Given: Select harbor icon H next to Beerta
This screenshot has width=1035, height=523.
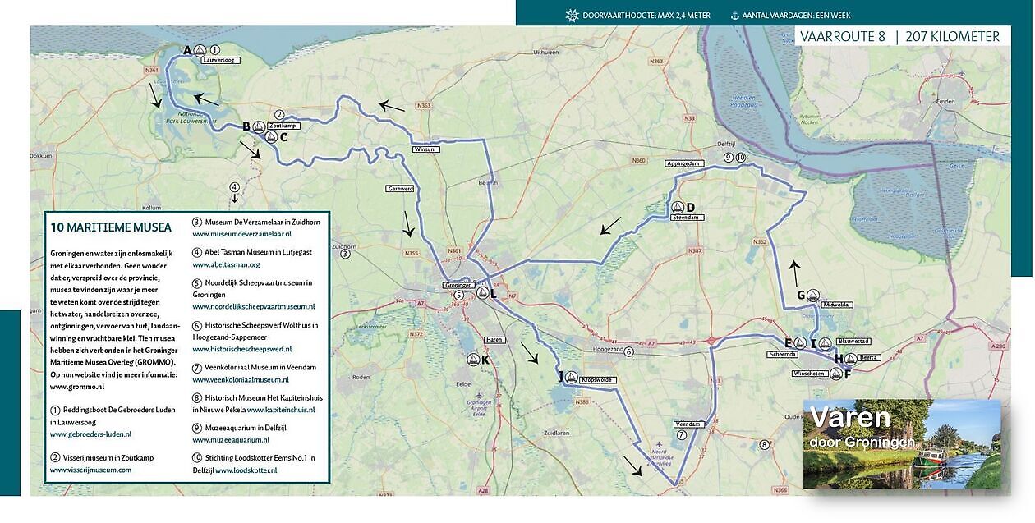Looking at the screenshot, I should coord(850,359).
